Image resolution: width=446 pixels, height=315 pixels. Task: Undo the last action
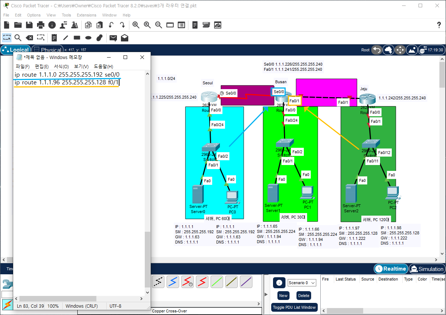pyautogui.click(x=111, y=25)
